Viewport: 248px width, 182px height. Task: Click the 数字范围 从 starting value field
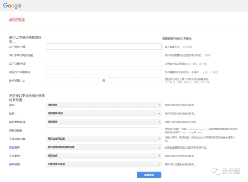point(72,81)
